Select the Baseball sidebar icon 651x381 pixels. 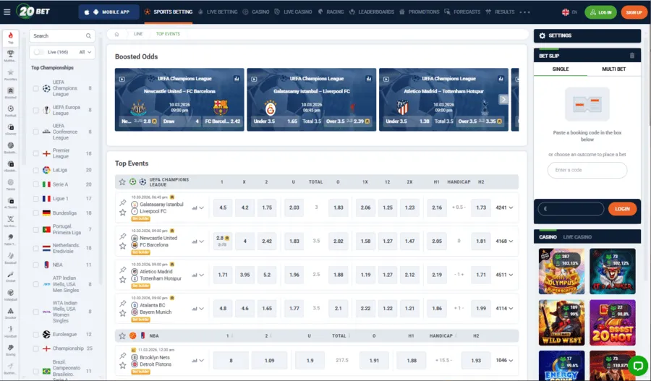[10, 257]
